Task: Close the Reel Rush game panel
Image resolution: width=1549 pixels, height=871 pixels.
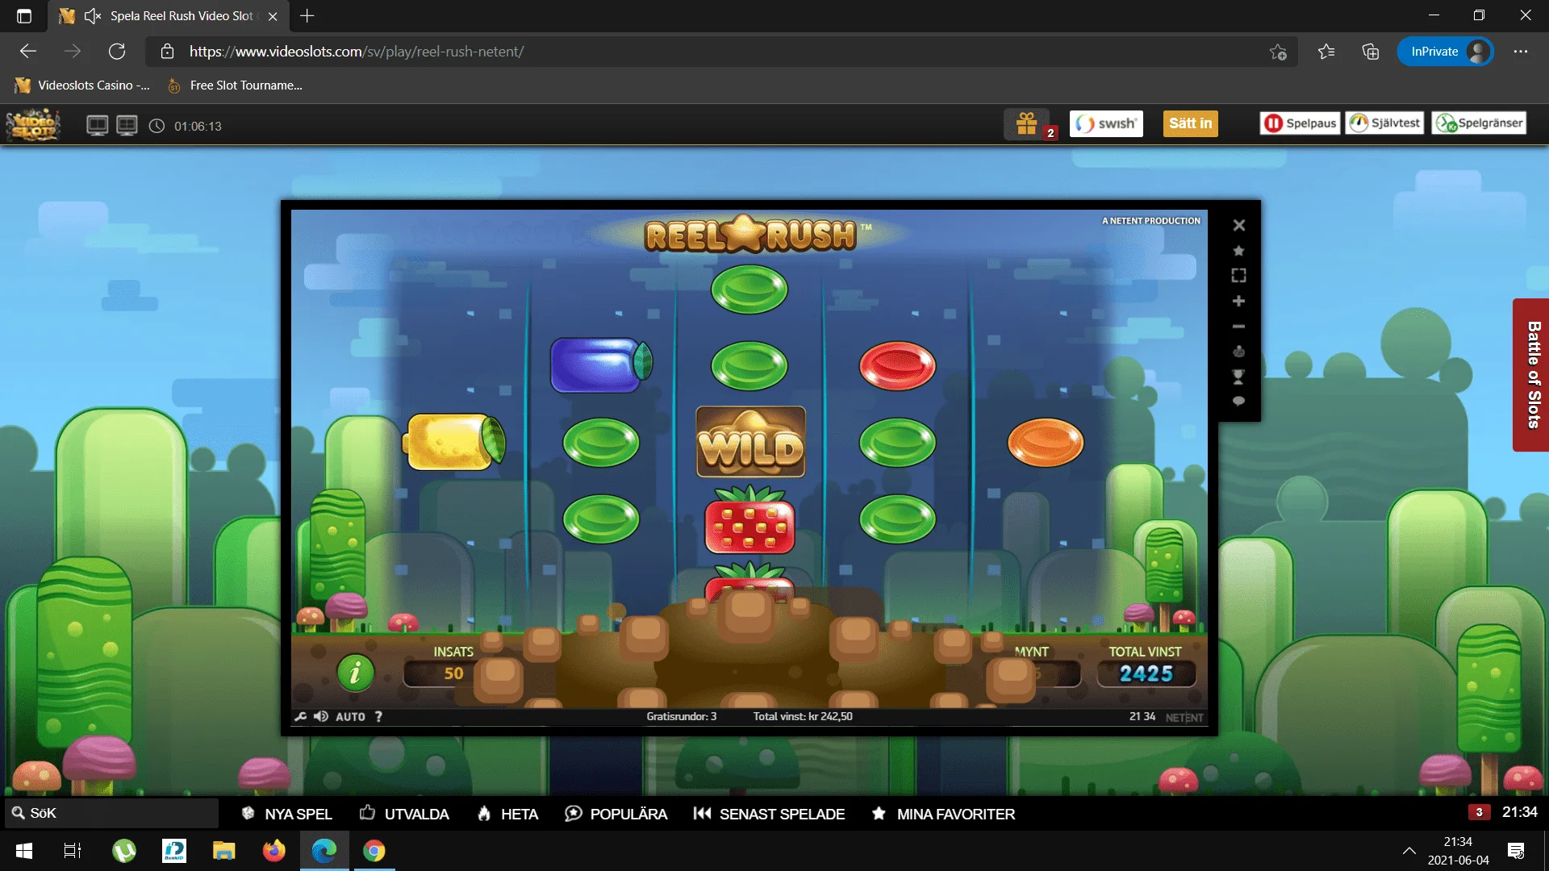Action: tap(1239, 226)
